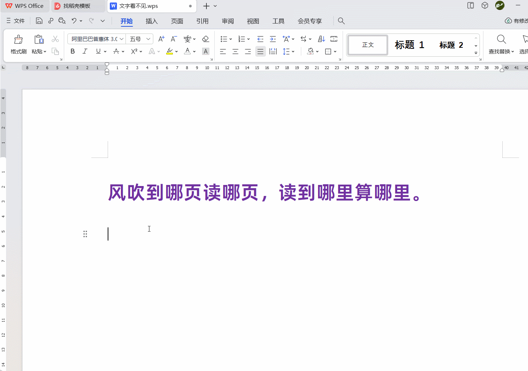Toggle bulleted list
Image resolution: width=528 pixels, height=371 pixels.
(224, 39)
